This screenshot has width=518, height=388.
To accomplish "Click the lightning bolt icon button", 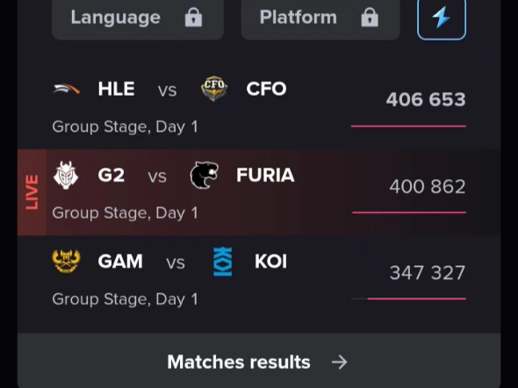I will click(x=442, y=18).
